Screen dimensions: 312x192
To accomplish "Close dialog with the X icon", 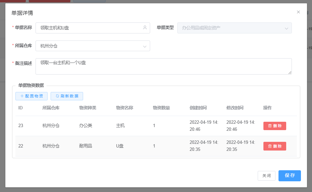I will tap(298, 12).
